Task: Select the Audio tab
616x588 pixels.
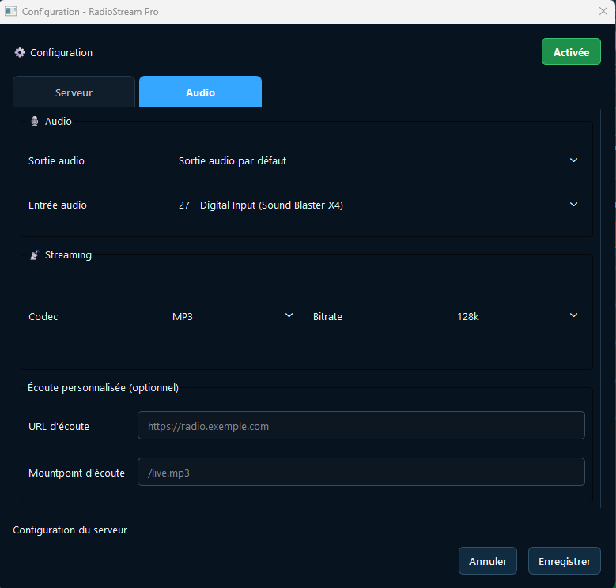Action: click(x=200, y=92)
